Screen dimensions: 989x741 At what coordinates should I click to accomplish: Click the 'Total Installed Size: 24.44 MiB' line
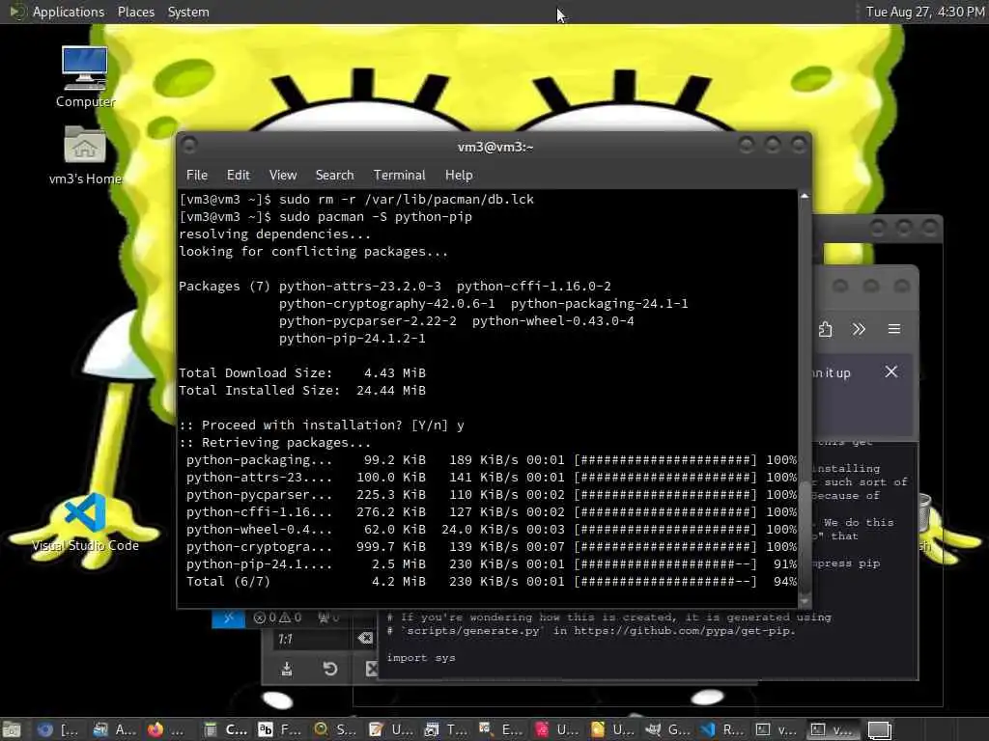302,391
